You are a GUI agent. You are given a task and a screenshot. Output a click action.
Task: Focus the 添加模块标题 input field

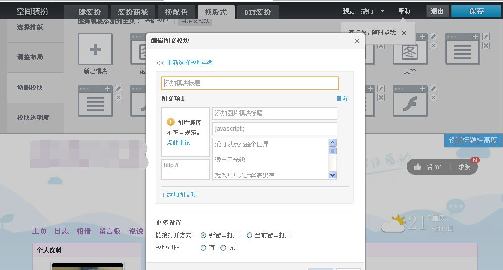pos(250,83)
